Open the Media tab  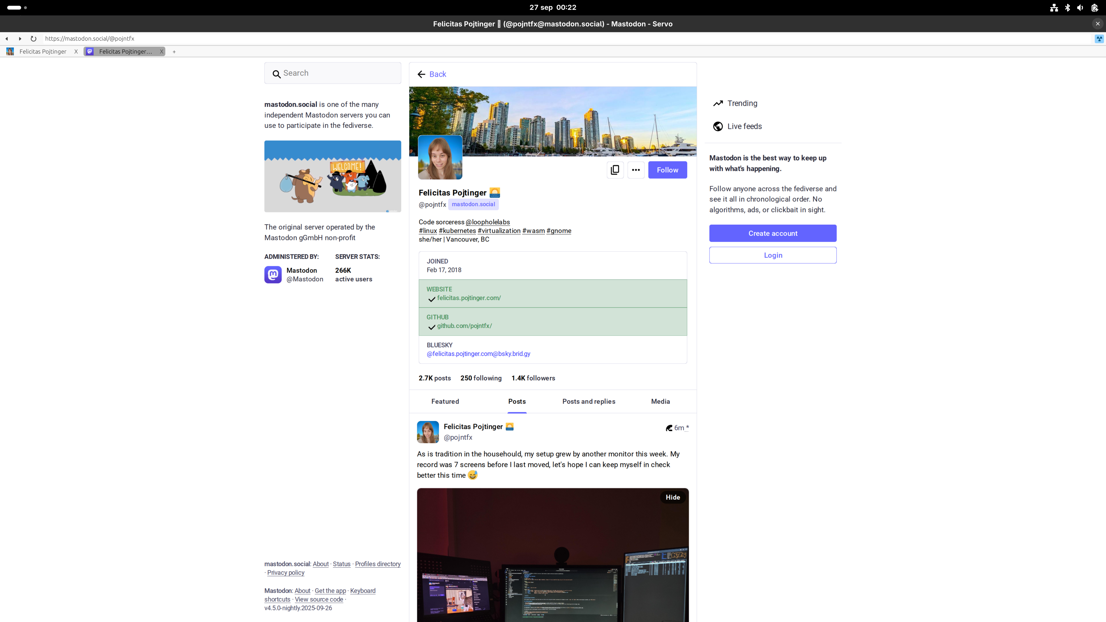tap(660, 401)
